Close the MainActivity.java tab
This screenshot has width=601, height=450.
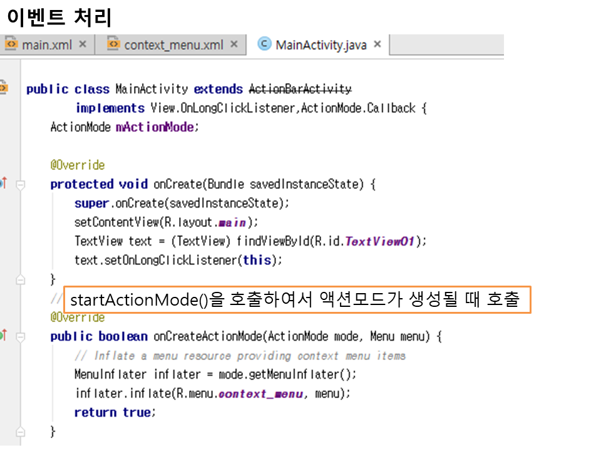point(378,44)
